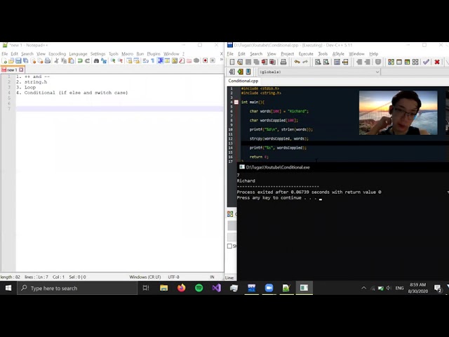This screenshot has height=337, width=449.
Task: Open Plugins menu in Notepad++
Action: 154,54
